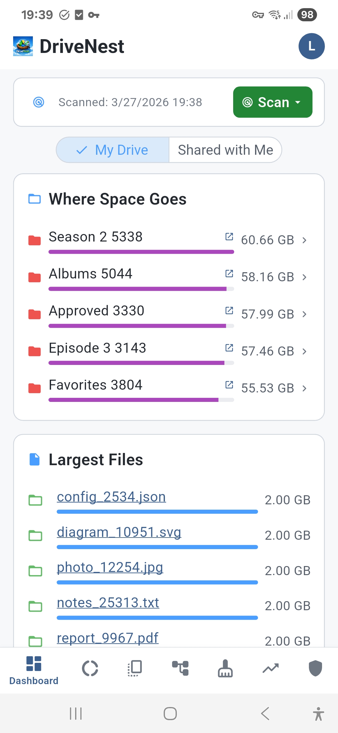338x733 pixels.
Task: Open the Scan dropdown menu
Action: (273, 102)
